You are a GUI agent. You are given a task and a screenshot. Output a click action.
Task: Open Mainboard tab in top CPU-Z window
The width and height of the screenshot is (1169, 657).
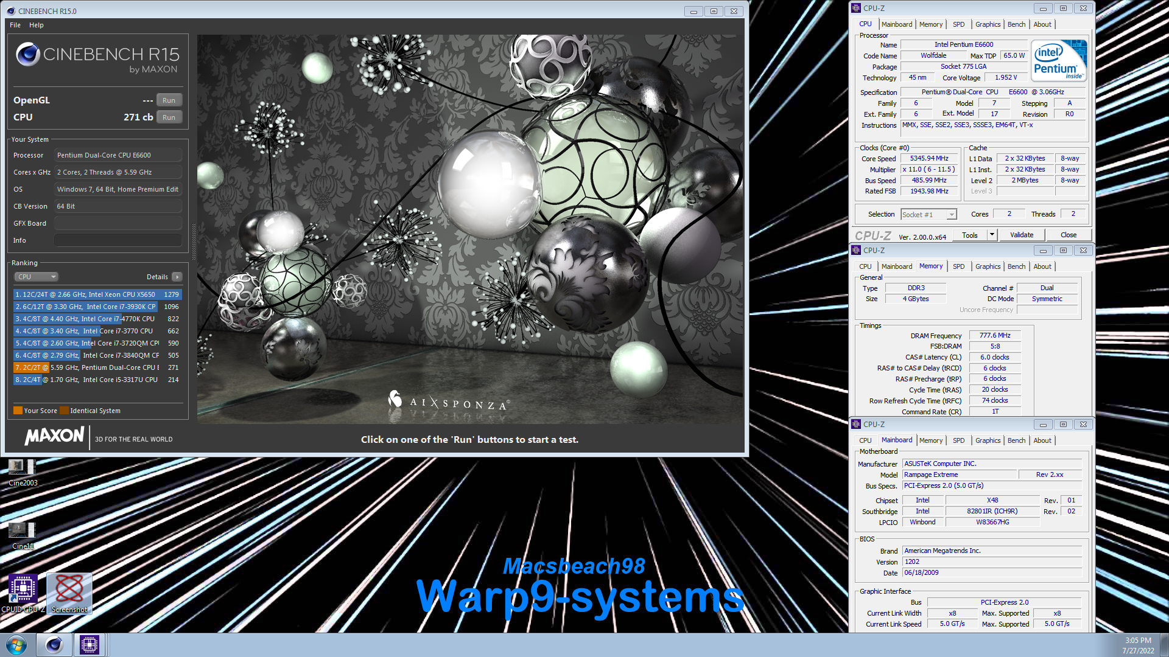click(x=897, y=24)
